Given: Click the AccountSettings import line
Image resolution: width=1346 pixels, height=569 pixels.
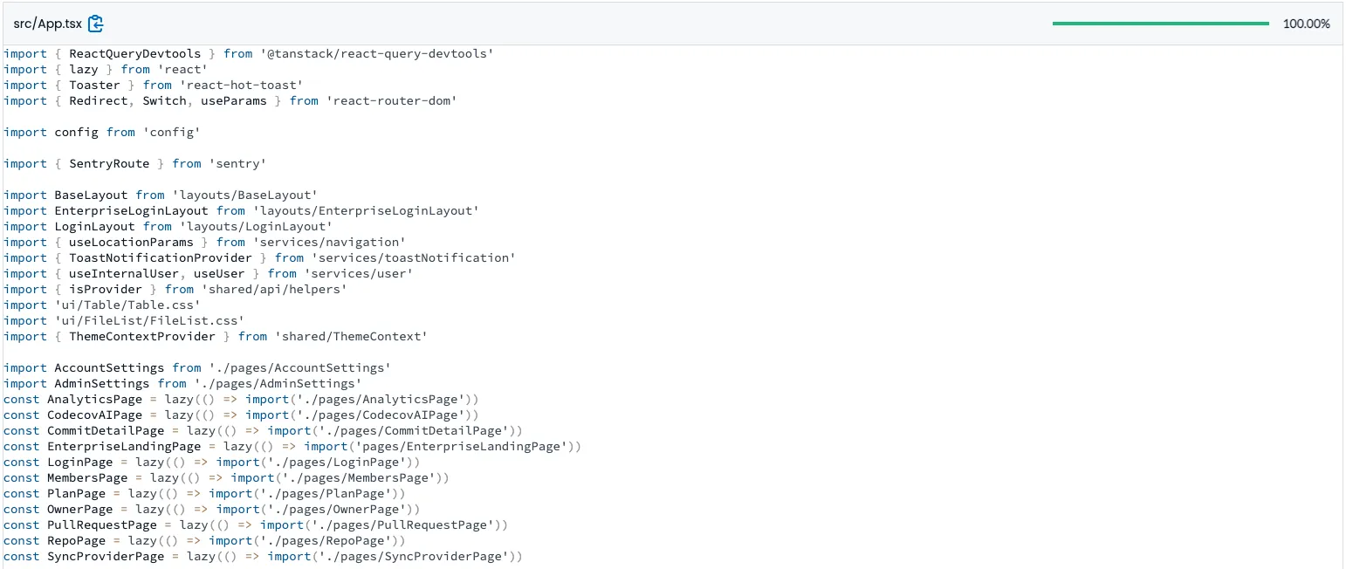Looking at the screenshot, I should pos(196,367).
